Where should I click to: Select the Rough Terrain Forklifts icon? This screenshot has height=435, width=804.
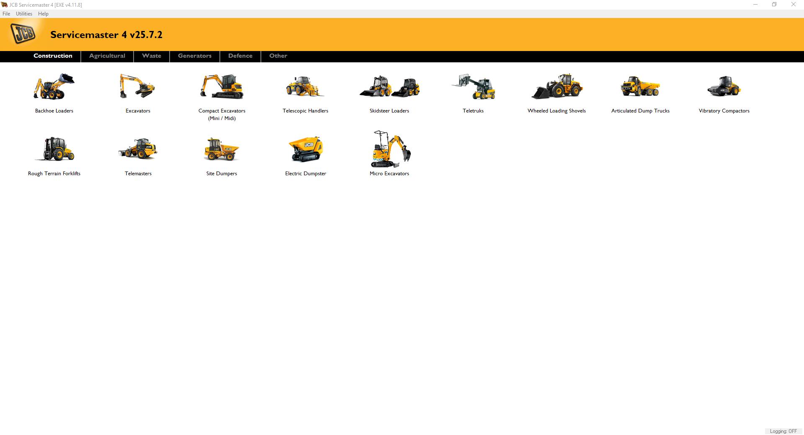point(54,149)
